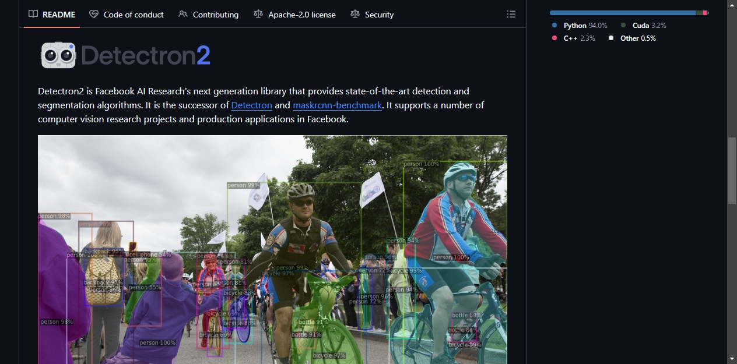Follow the maskrcnn-benchmark link

338,105
